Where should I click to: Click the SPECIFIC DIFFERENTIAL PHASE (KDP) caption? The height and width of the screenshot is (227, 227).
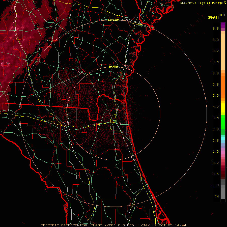(78, 225)
